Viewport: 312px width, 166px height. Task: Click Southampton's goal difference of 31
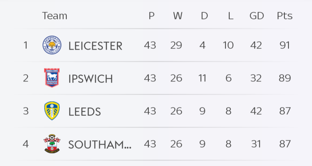point(256,144)
